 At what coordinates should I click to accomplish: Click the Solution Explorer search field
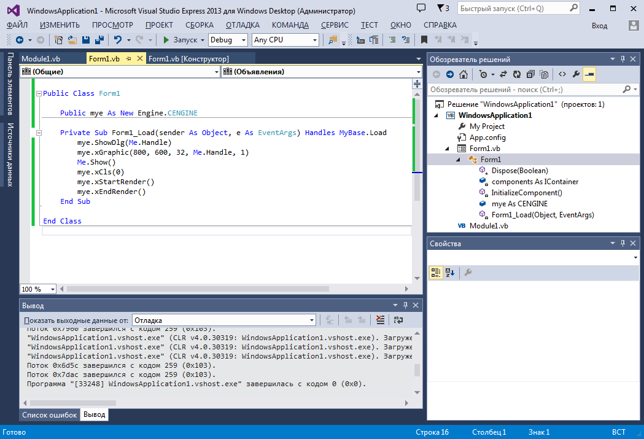[x=522, y=90]
